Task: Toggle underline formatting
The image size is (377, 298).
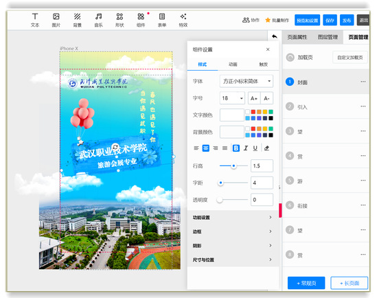Action: (x=255, y=148)
